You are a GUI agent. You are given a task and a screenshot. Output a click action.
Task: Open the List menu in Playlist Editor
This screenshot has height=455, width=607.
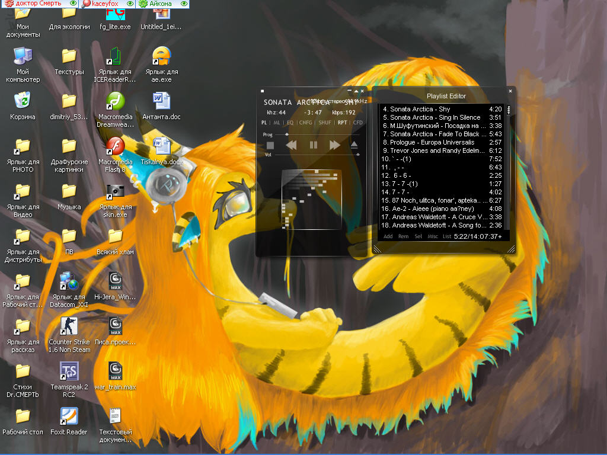coord(447,236)
